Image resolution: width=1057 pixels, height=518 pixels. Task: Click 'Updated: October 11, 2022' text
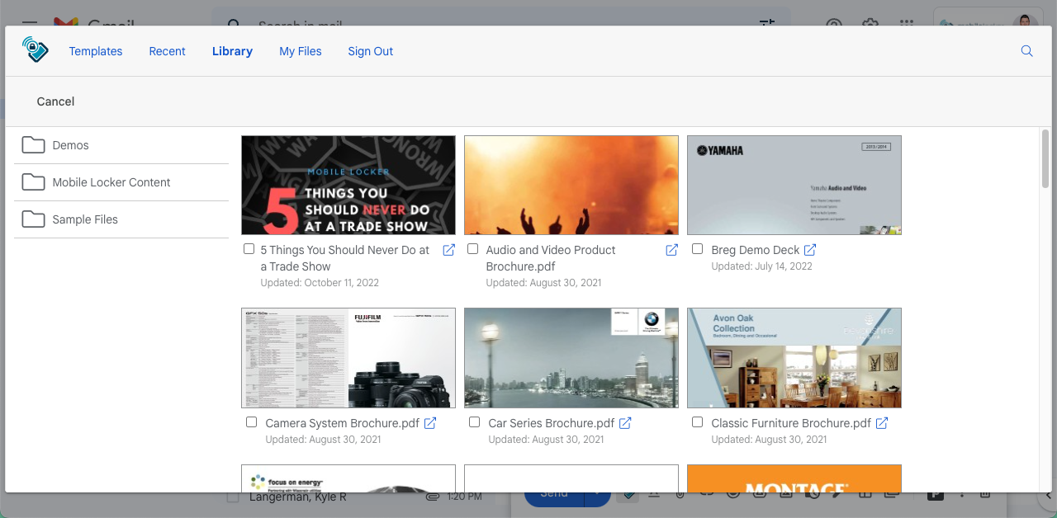point(320,283)
